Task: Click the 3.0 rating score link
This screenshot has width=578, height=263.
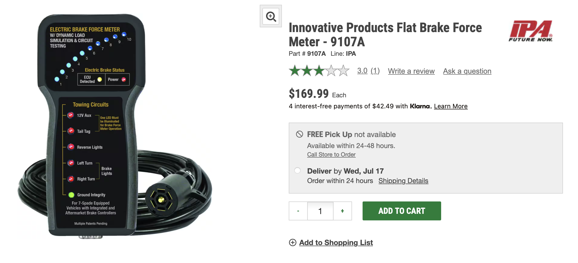Action: point(362,71)
